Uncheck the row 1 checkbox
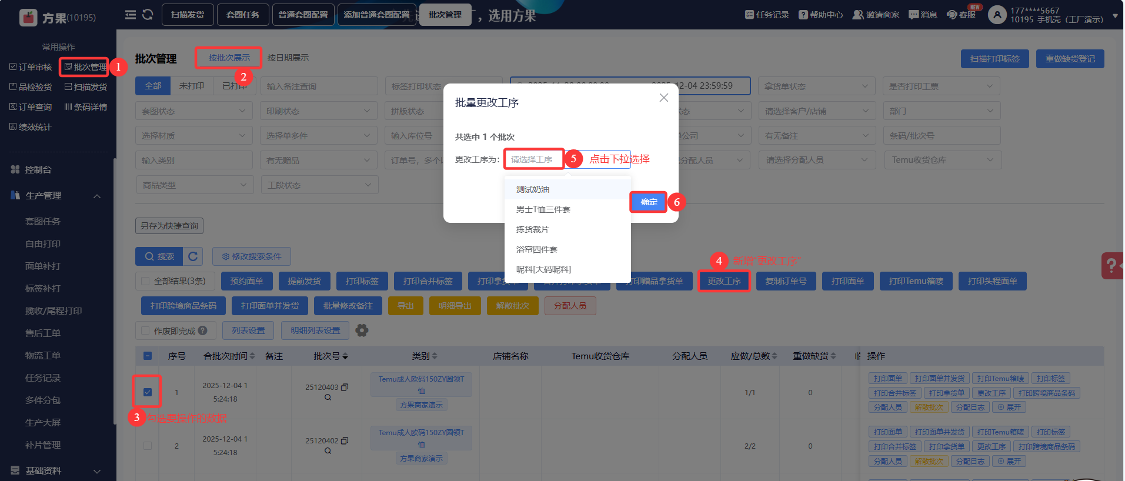The width and height of the screenshot is (1125, 481). [148, 392]
